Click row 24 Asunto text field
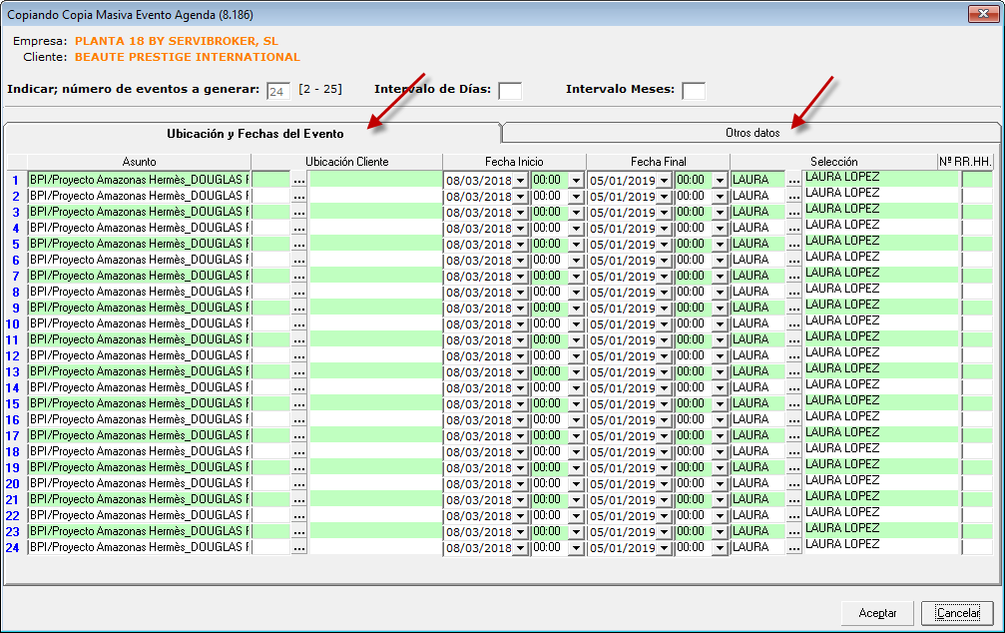Image resolution: width=1005 pixels, height=633 pixels. [139, 547]
